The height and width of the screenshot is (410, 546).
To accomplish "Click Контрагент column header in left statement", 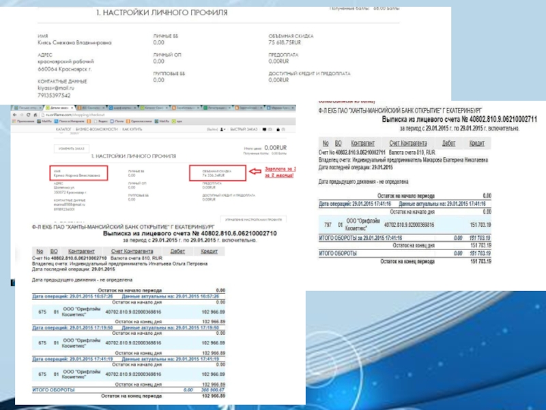I will (81, 251).
